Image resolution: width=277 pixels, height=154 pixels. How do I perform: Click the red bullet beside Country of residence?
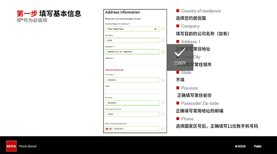point(178,11)
